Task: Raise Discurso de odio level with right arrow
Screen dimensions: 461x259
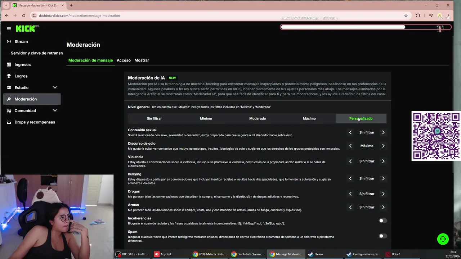Action: click(x=383, y=146)
